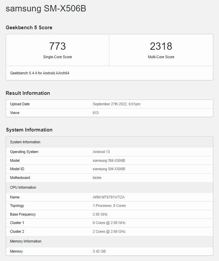
Task: Click the bold 'System Information' section heading
Action: click(29, 130)
